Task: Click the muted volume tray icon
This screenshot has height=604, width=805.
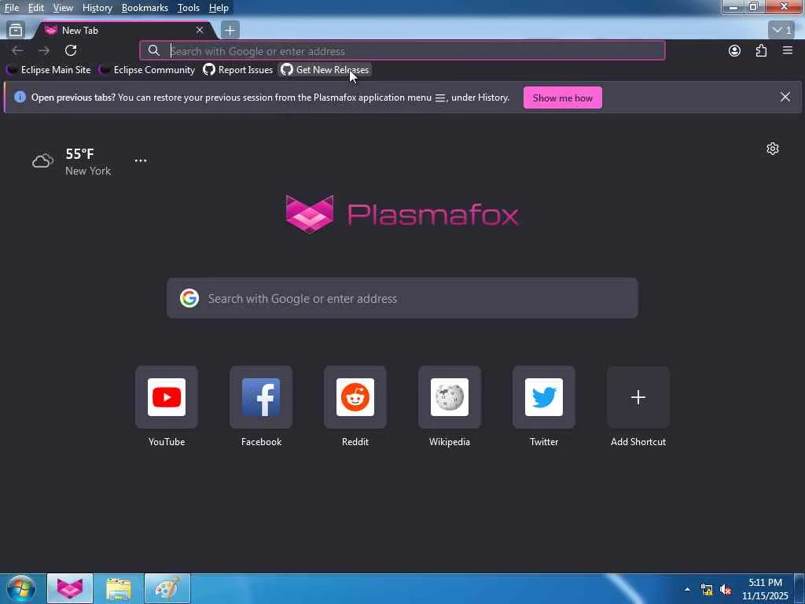Action: click(726, 590)
